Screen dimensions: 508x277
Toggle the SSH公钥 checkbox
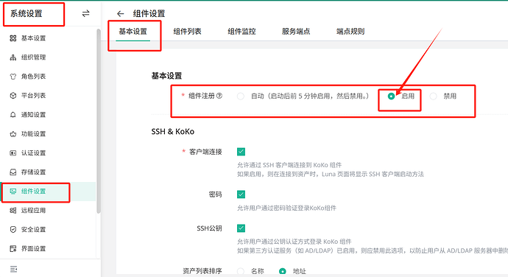pos(241,228)
